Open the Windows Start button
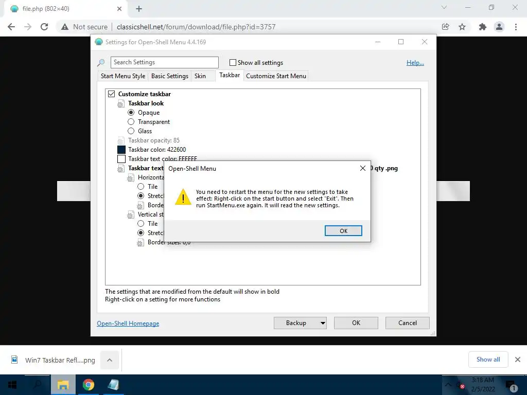This screenshot has width=527, height=395. pyautogui.click(x=12, y=385)
